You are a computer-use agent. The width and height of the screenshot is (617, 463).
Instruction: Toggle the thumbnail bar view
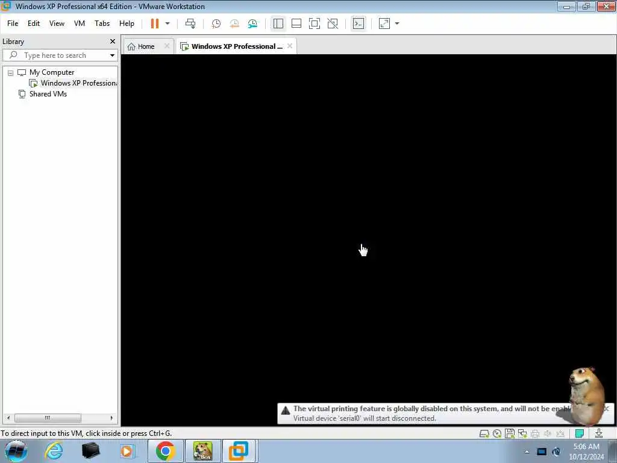click(x=296, y=24)
